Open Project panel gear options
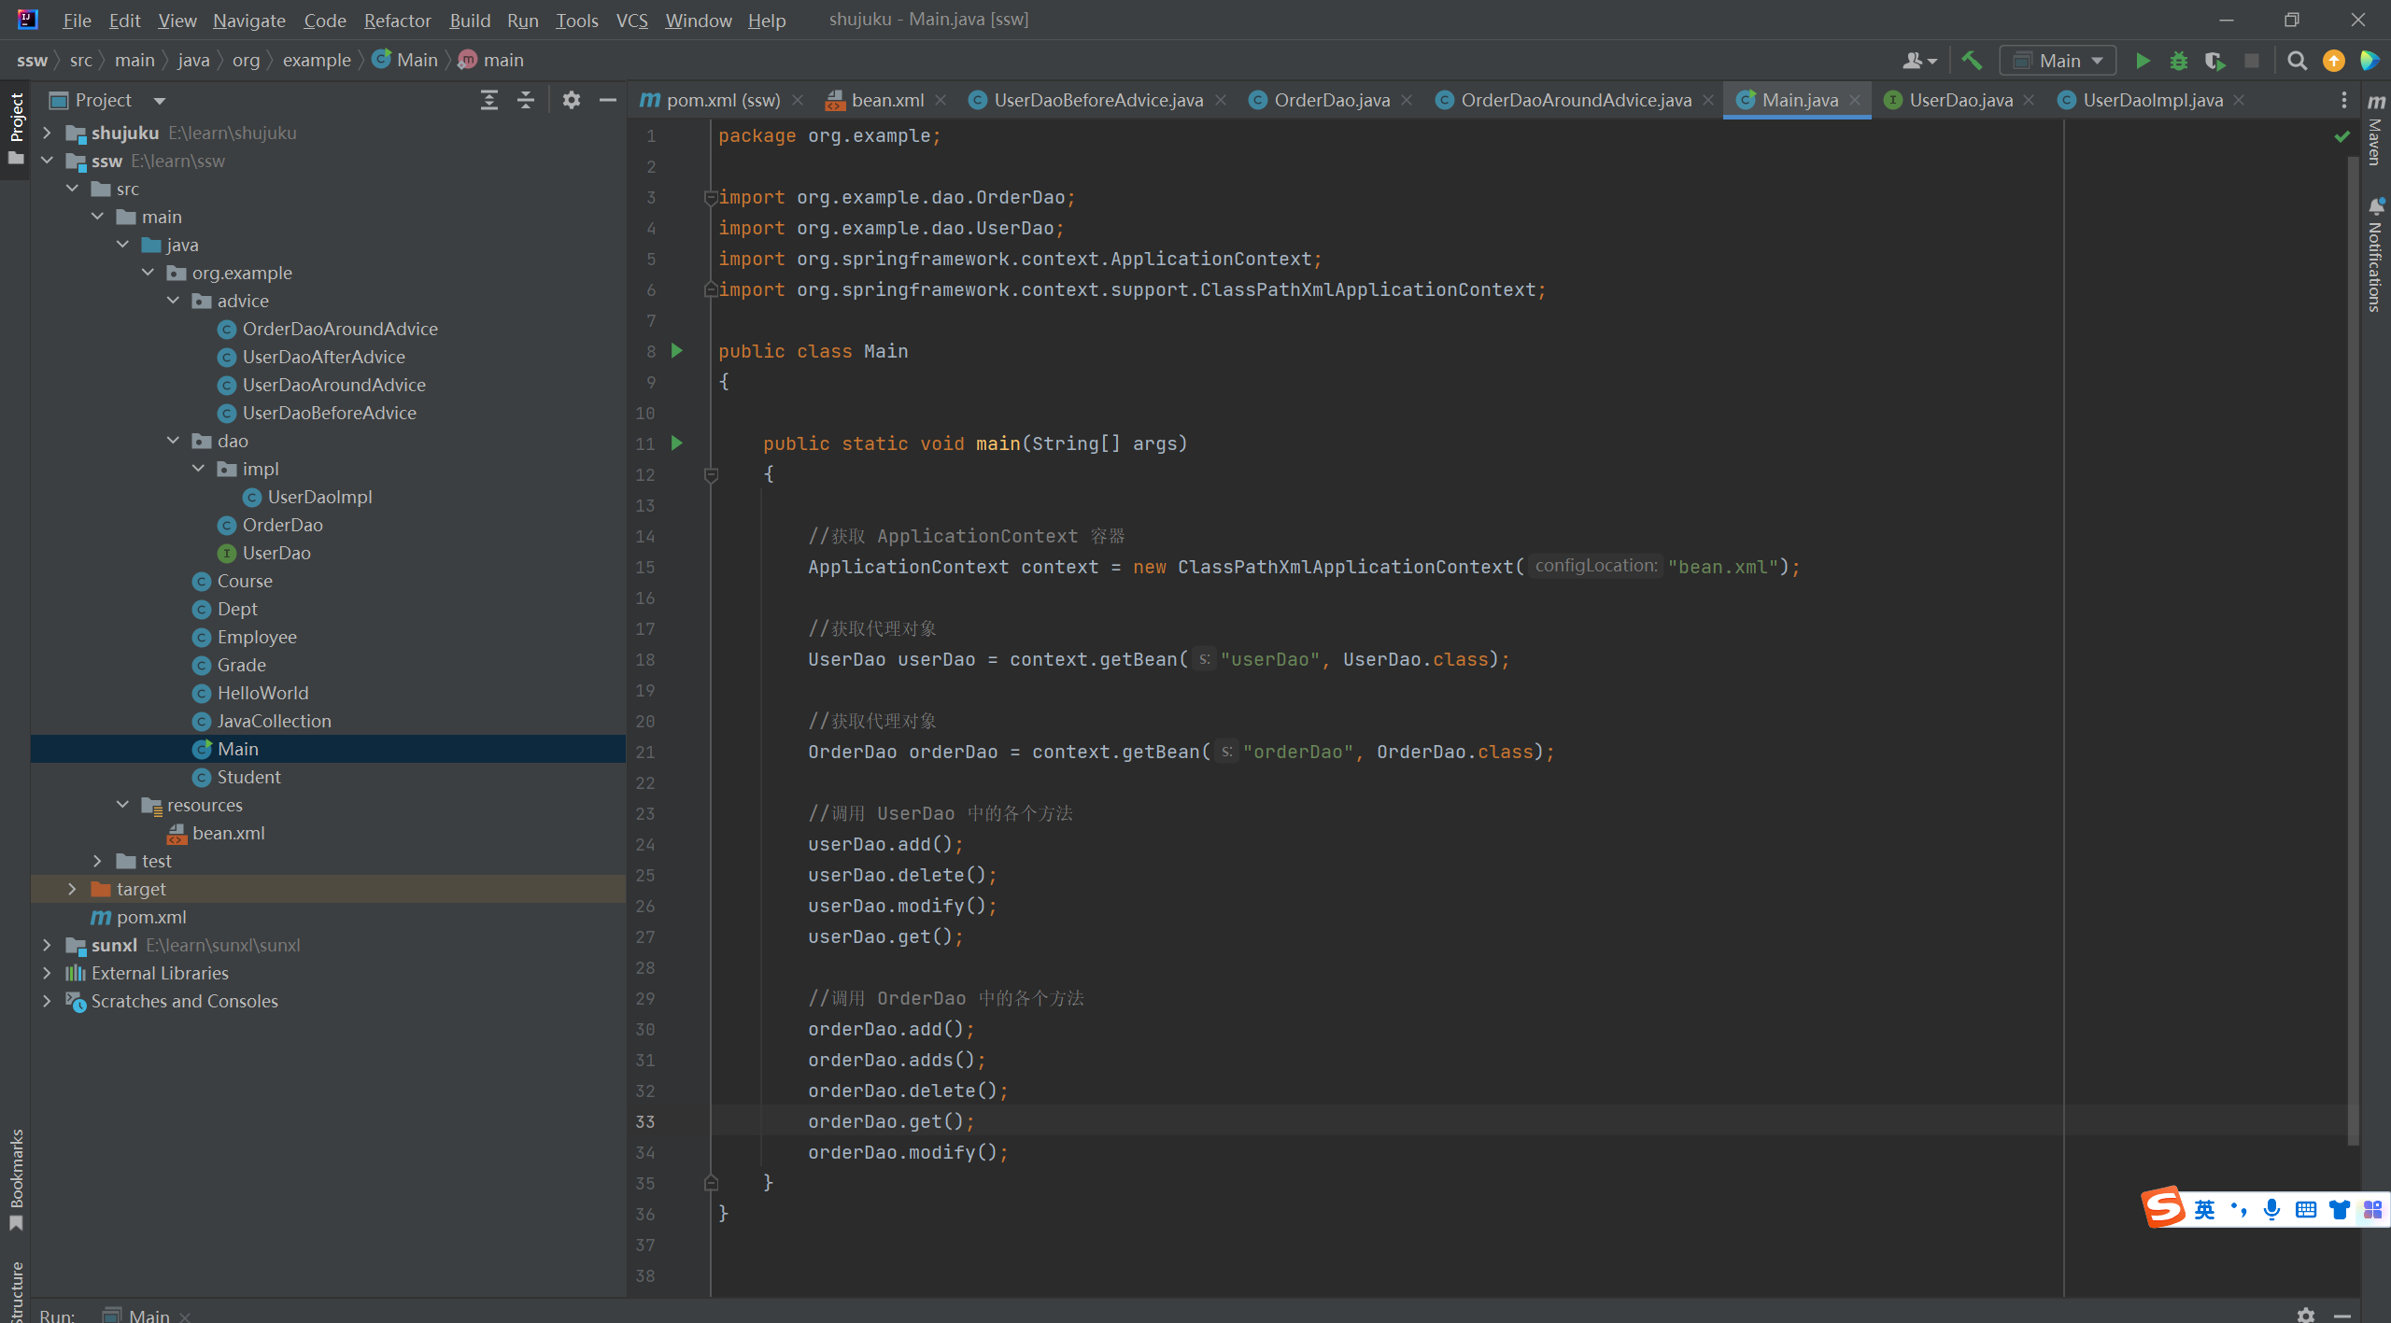 click(x=572, y=100)
